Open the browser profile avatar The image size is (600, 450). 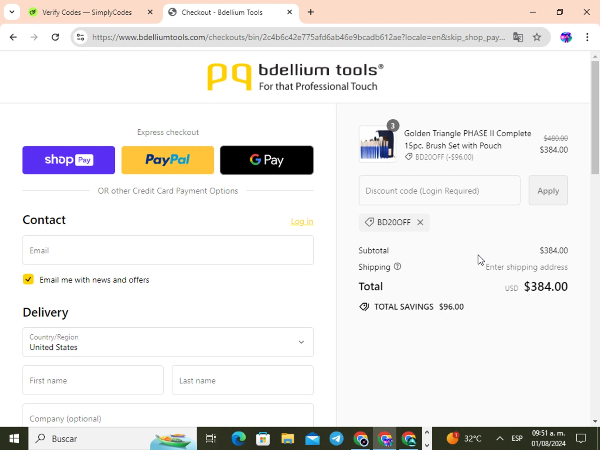[x=566, y=37]
